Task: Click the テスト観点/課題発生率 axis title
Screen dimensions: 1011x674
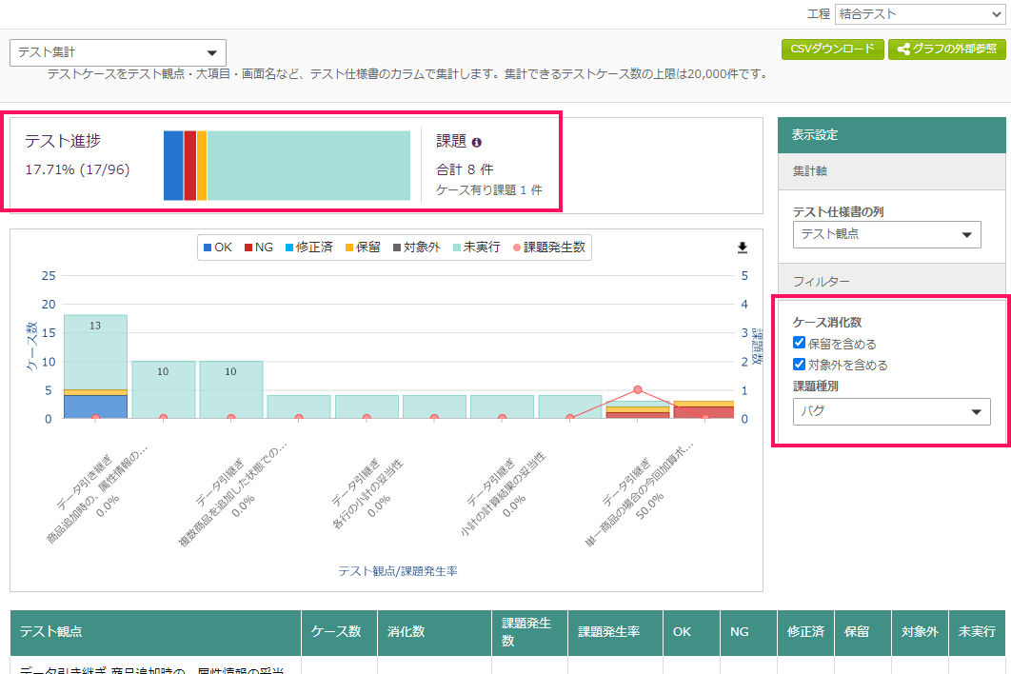Action: tap(398, 571)
